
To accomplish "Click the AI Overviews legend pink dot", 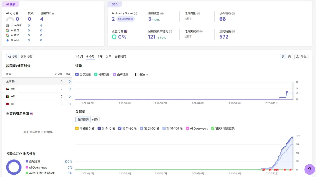I will pyautogui.click(x=27, y=167).
